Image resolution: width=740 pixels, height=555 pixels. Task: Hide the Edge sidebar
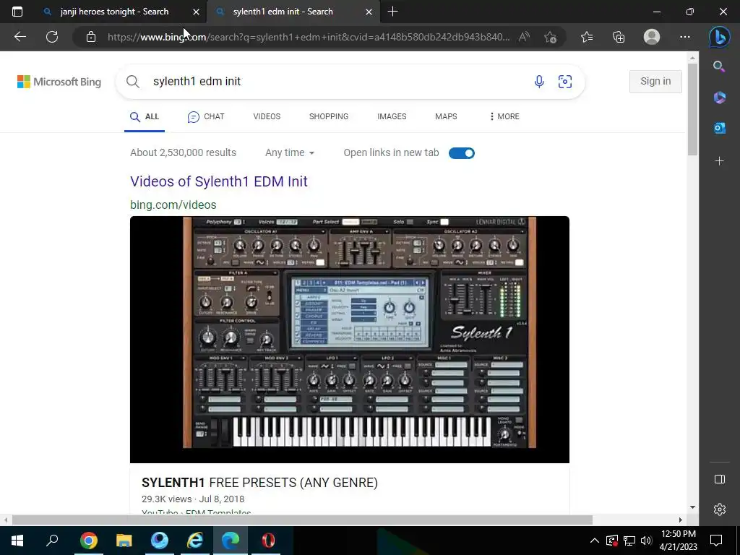pos(719,479)
